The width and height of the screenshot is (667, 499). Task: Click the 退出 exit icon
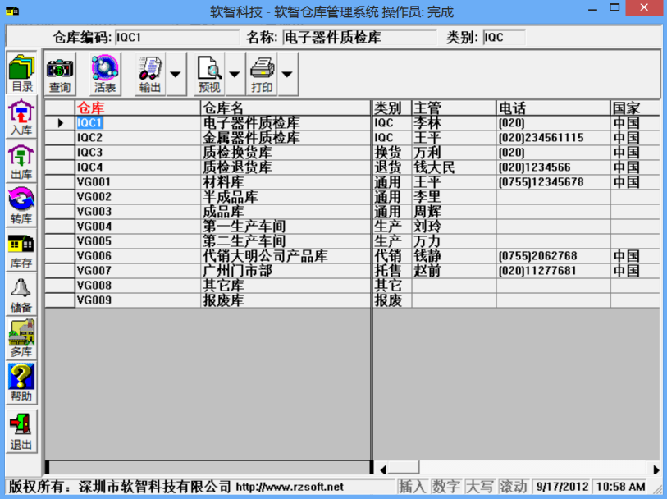21,431
